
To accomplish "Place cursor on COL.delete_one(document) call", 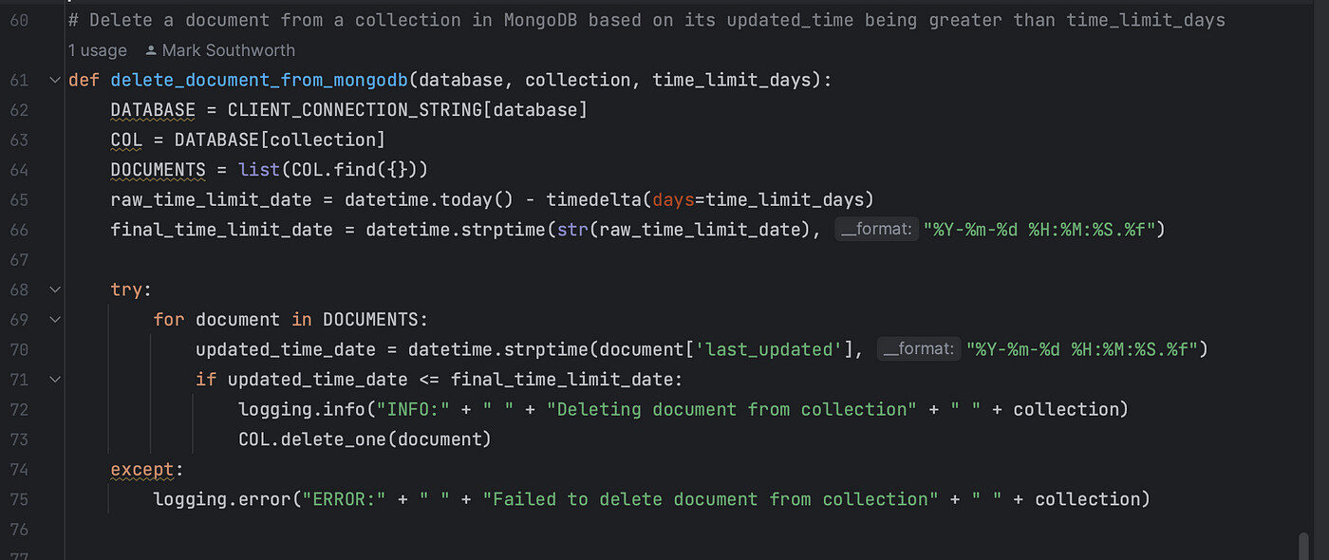I will coord(365,439).
